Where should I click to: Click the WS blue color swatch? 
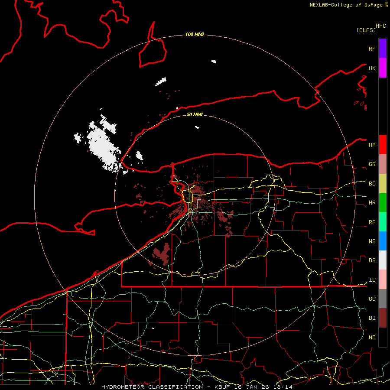tap(383, 241)
